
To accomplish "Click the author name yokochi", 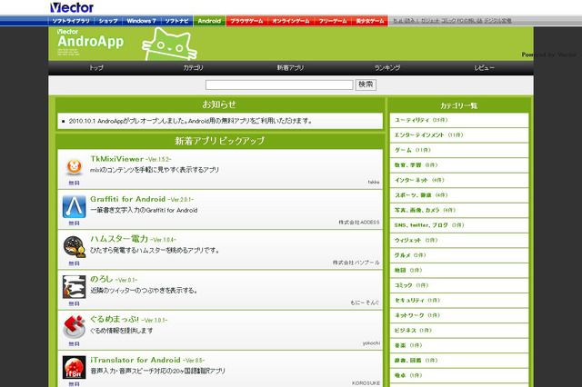I will 371,342.
